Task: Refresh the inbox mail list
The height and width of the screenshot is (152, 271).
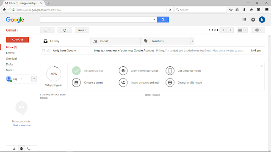Action: (x=65, y=30)
